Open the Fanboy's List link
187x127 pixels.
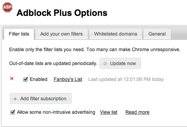click(x=68, y=79)
